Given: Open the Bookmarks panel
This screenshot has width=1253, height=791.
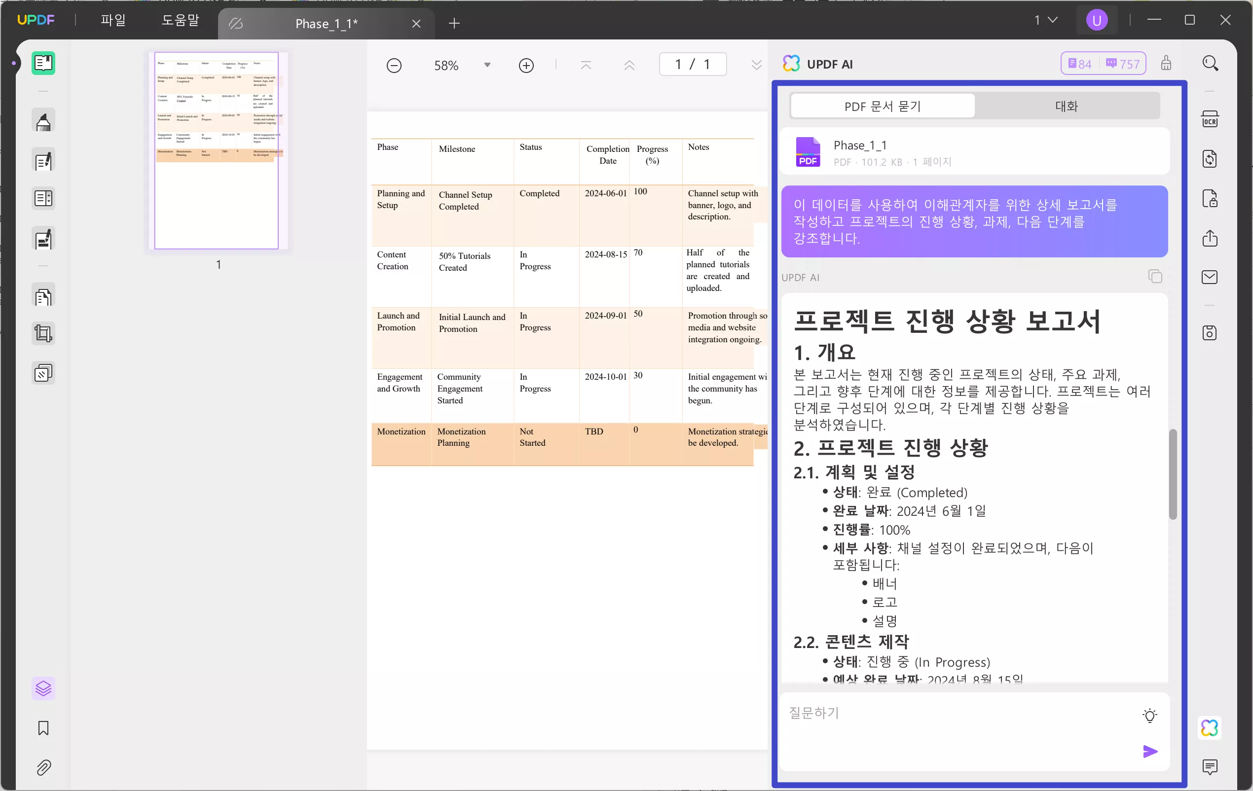Looking at the screenshot, I should [x=43, y=727].
